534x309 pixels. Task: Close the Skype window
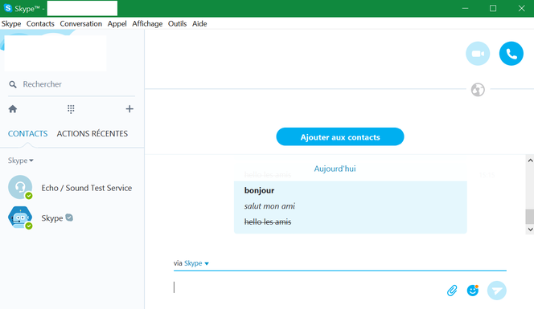coord(521,8)
